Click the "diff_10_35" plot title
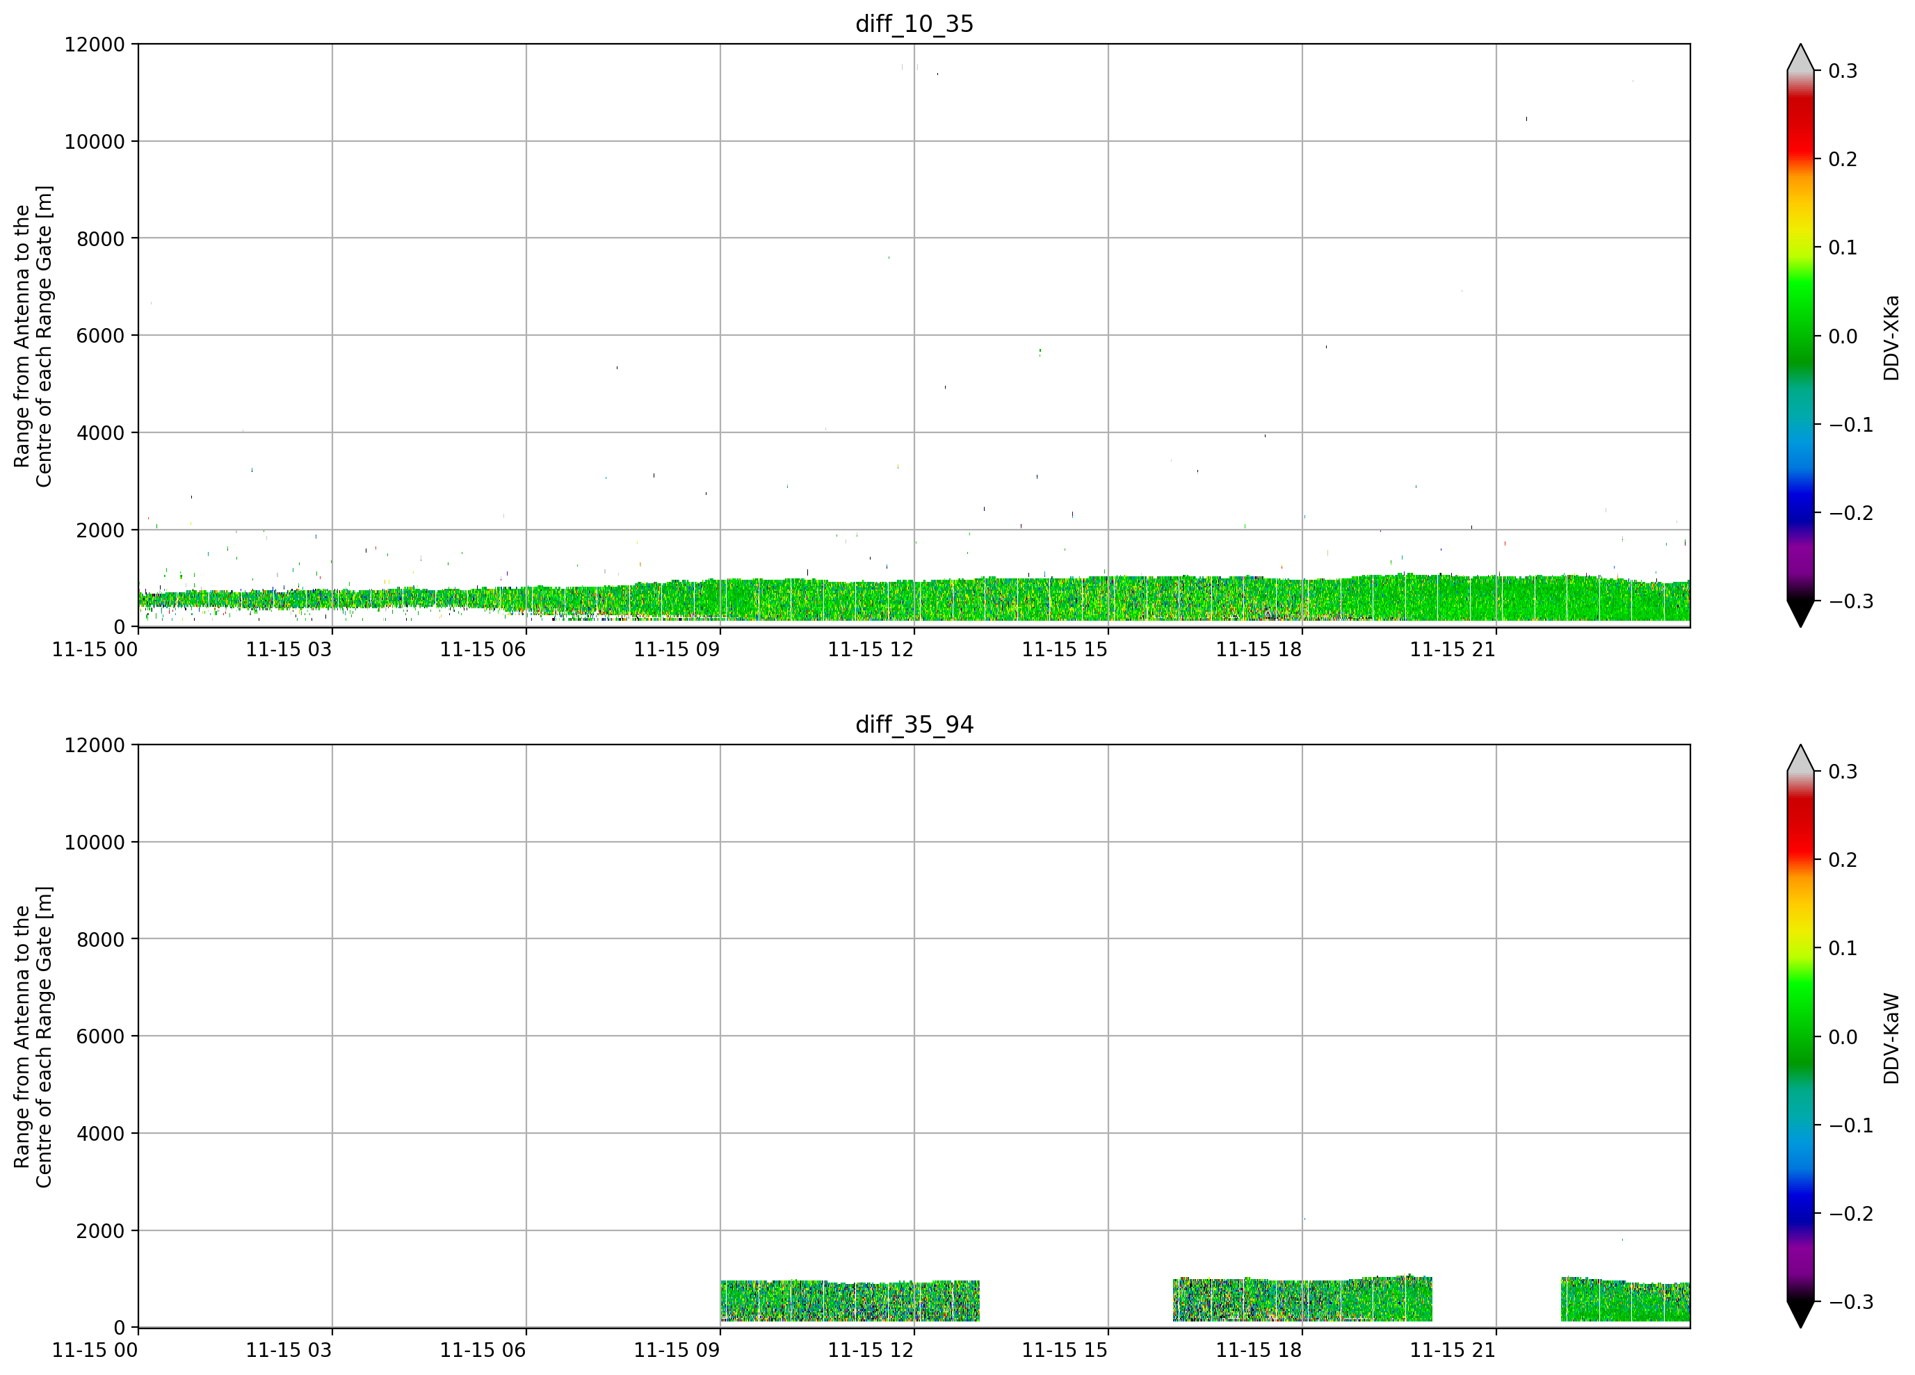 [x=914, y=24]
